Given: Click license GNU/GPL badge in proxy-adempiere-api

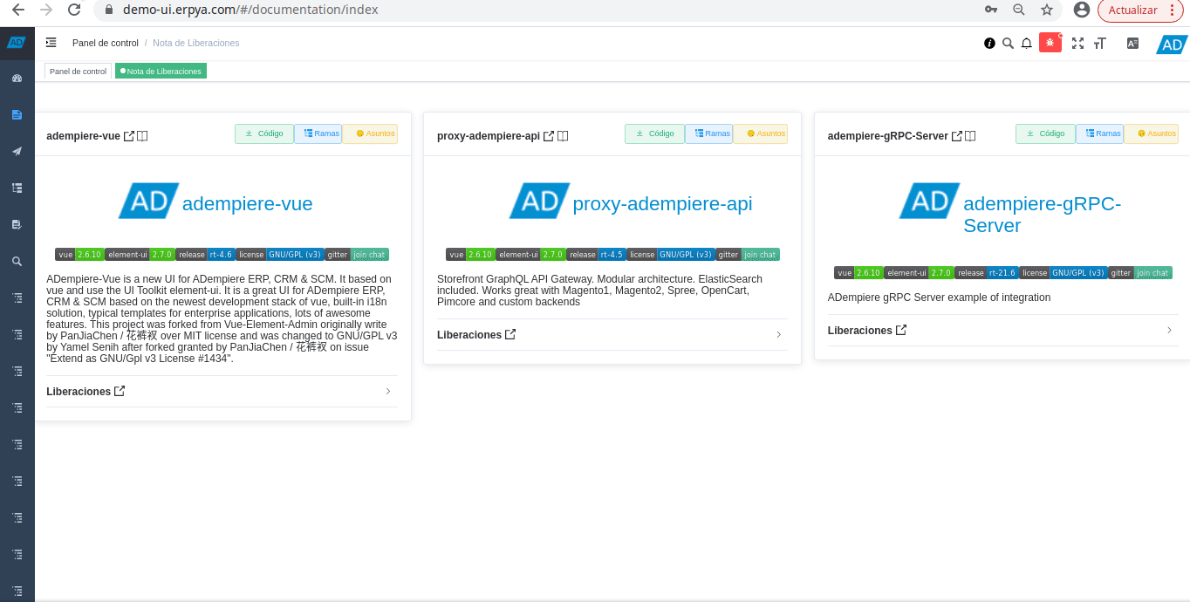Looking at the screenshot, I should point(671,255).
